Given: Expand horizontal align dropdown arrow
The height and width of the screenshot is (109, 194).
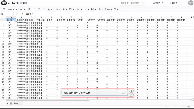Looking at the screenshot, I should (x=81, y=9).
